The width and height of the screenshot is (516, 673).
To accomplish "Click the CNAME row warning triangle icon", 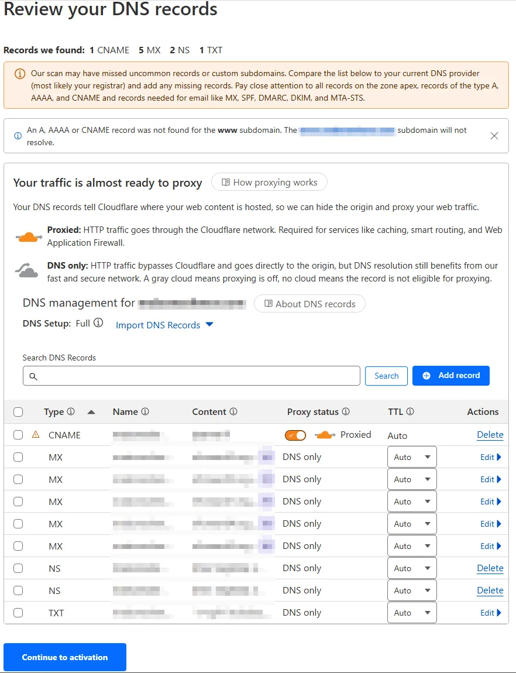I will (x=36, y=435).
